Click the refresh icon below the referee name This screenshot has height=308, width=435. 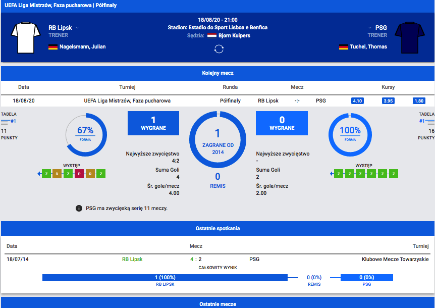click(x=219, y=48)
